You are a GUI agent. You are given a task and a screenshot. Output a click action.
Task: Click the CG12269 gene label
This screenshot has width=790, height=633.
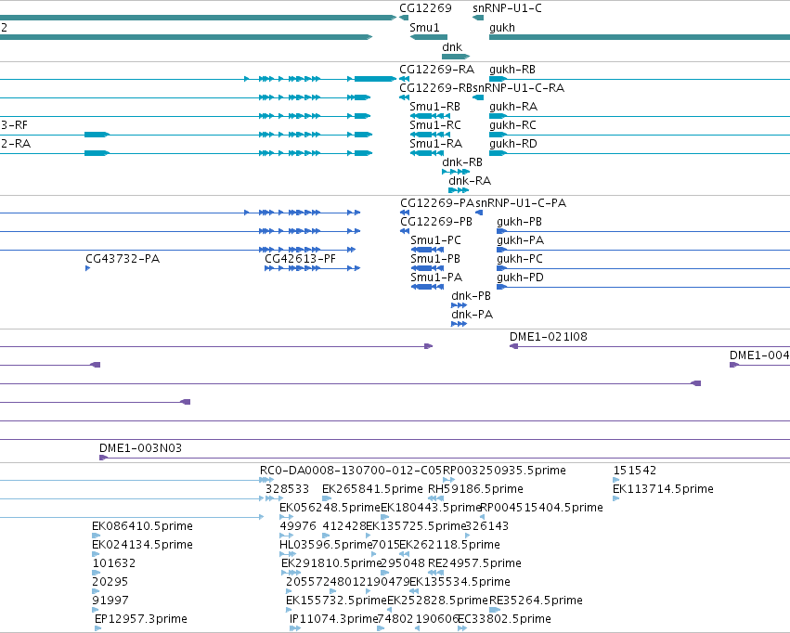pos(425,8)
